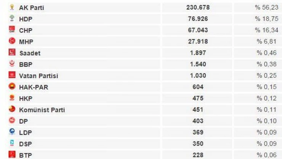This screenshot has width=282, height=159.
Task: Click the BTP red logo icon
Action: 12,154
